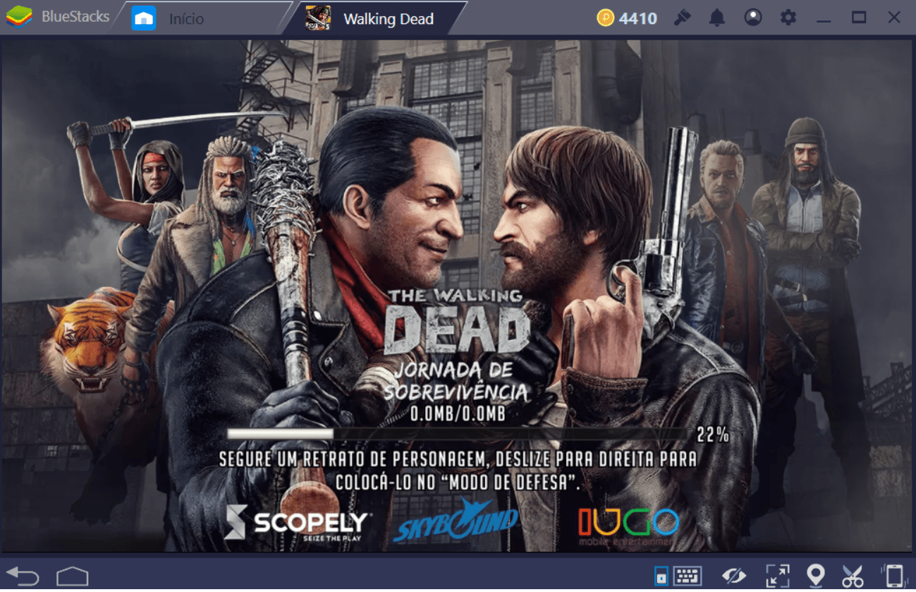Open the game controls keymap icon
Viewport: 916px width, 592px height.
click(661, 576)
